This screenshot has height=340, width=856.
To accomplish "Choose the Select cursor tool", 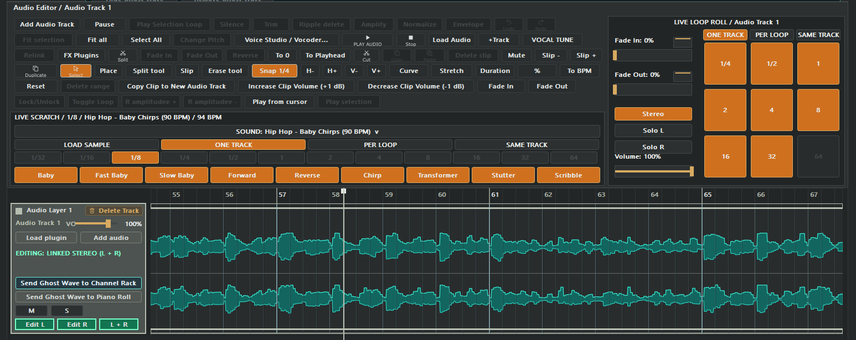I will [x=75, y=71].
